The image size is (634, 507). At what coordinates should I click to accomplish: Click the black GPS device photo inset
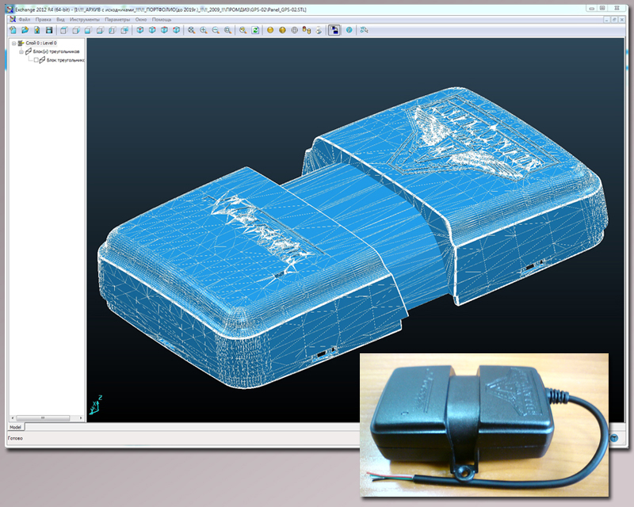tap(484, 425)
